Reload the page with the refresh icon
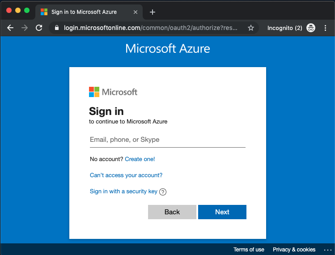This screenshot has width=335, height=255. [x=39, y=28]
